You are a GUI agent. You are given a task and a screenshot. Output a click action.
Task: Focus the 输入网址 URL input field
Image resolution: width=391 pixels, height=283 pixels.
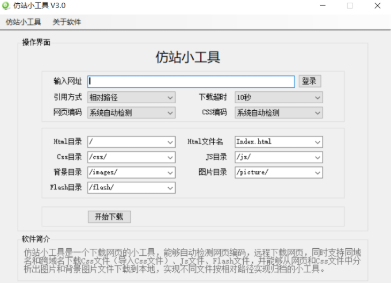point(191,81)
